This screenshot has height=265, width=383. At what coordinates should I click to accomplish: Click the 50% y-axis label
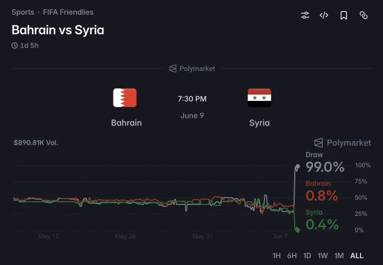[x=361, y=197]
